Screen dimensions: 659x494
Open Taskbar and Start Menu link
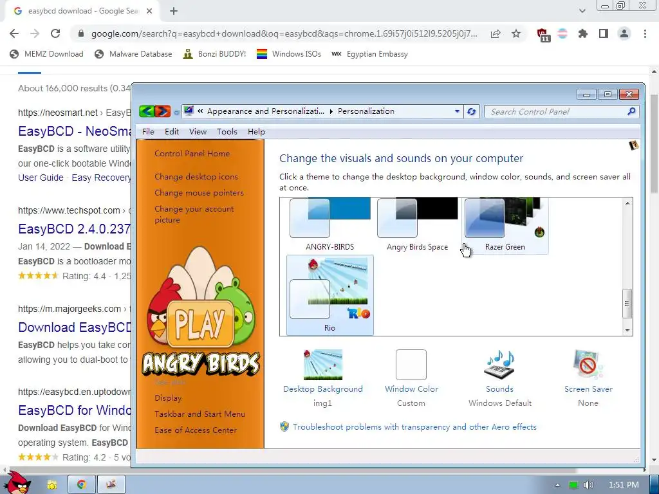pyautogui.click(x=200, y=414)
